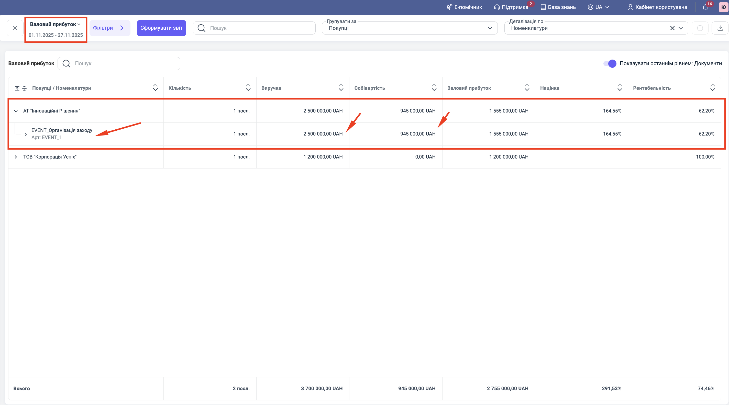Click the expand all rows icon

point(17,88)
